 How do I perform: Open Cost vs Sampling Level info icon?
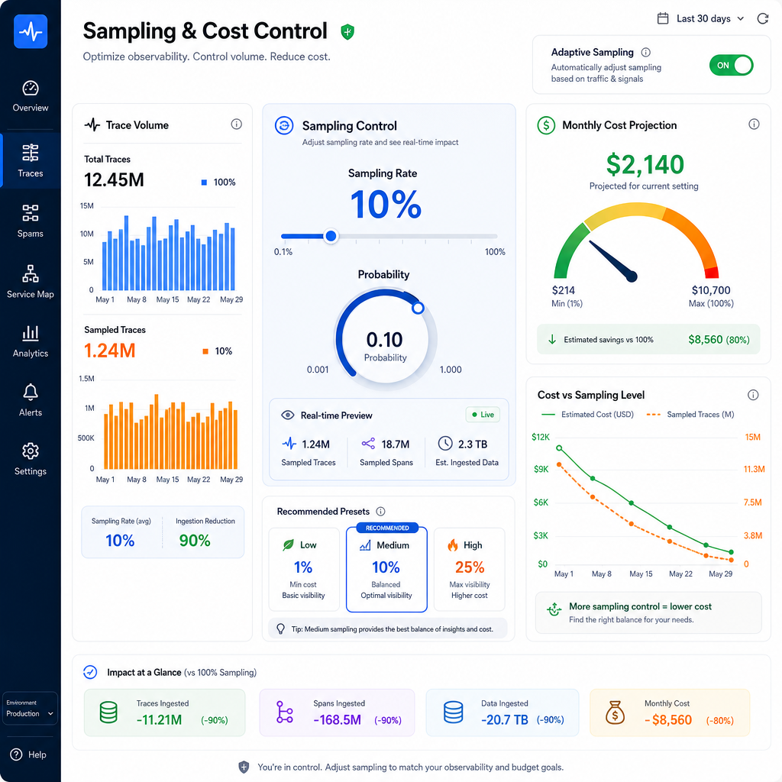753,395
